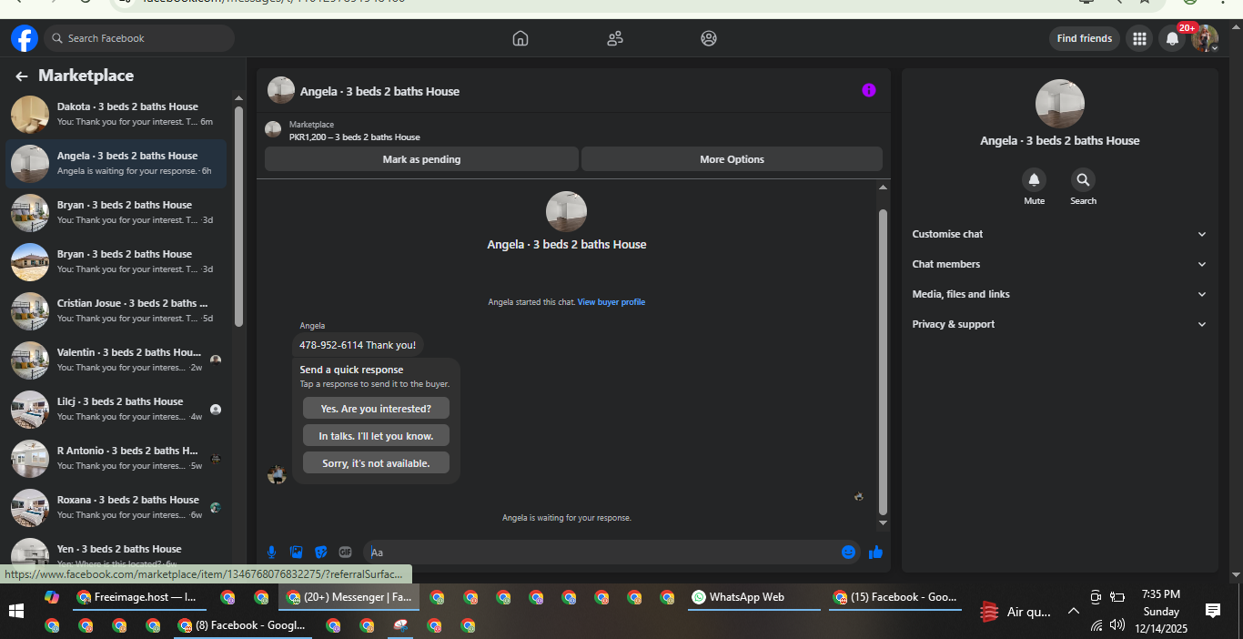This screenshot has width=1243, height=639.
Task: Send quick reply In talks. I'll let you know.
Action: tap(376, 436)
